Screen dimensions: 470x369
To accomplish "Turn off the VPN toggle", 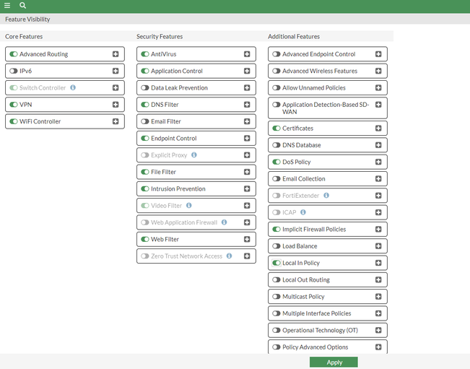I will click(14, 104).
